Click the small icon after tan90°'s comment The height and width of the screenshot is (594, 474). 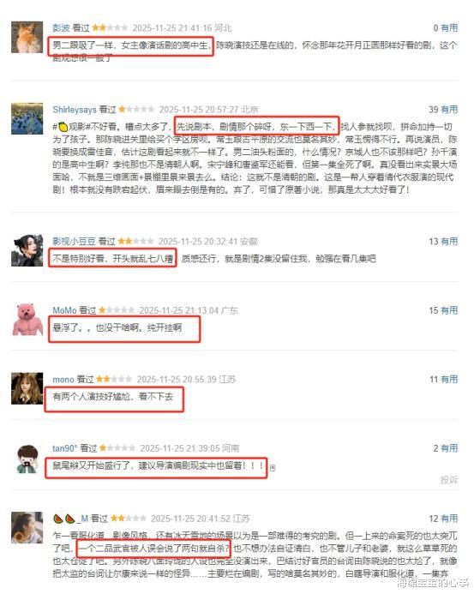[x=273, y=468]
